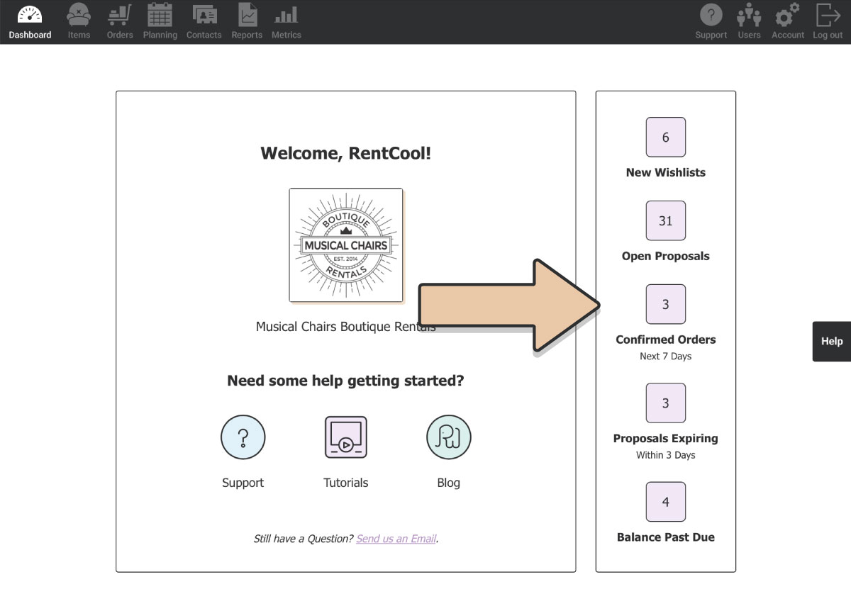Click the Open Proposals count box 31
The image size is (851, 594).
(x=665, y=221)
